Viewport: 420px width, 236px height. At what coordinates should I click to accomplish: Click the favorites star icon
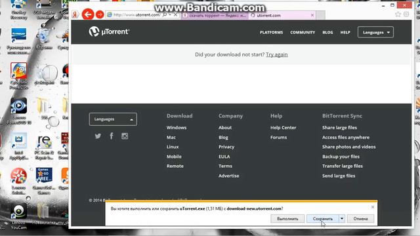[398, 14]
